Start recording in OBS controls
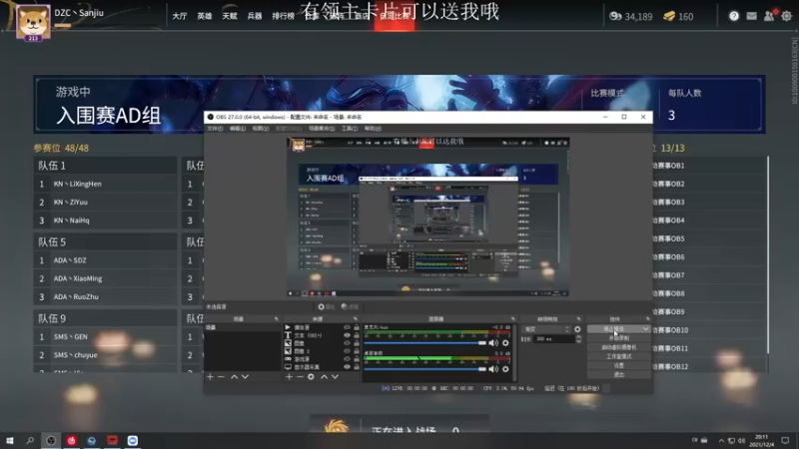Screen dimensions: 799x449 [618, 338]
